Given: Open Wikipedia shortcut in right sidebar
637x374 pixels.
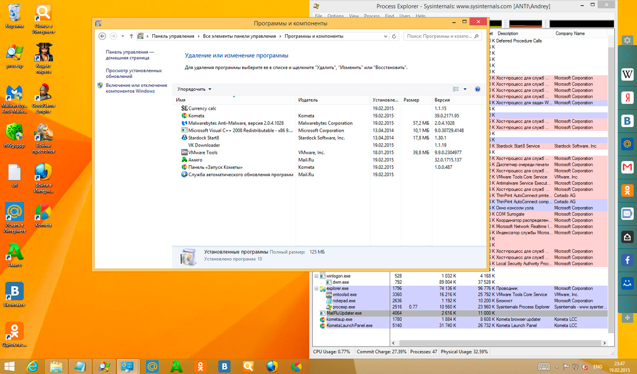Looking at the screenshot, I should [628, 75].
